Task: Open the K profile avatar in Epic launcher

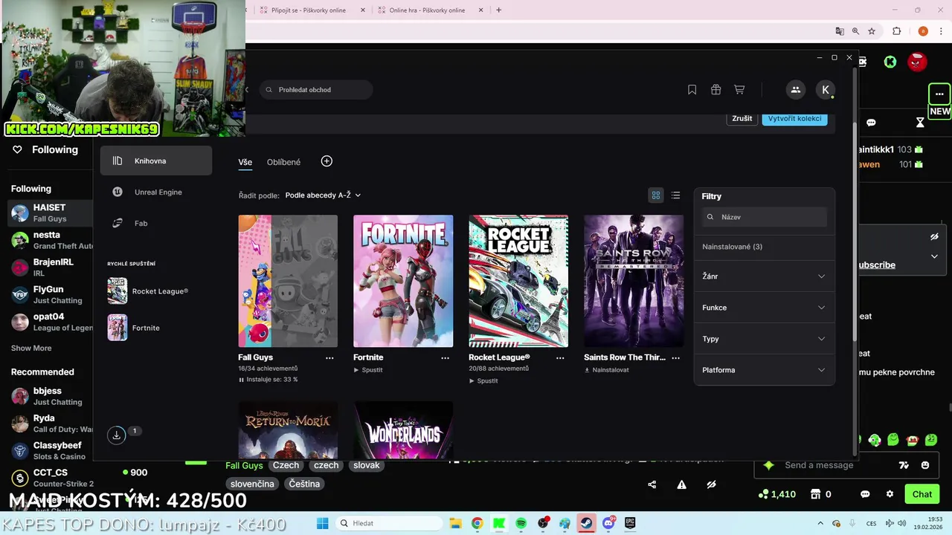Action: pyautogui.click(x=826, y=90)
